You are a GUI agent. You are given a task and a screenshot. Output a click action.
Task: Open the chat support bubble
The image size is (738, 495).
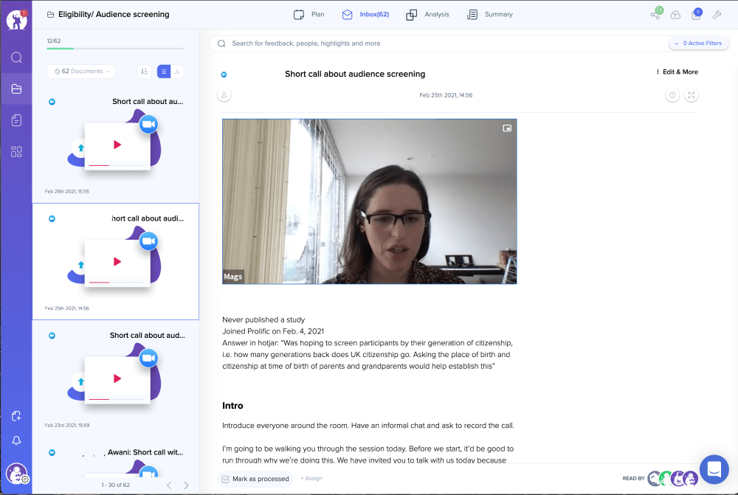(x=714, y=469)
